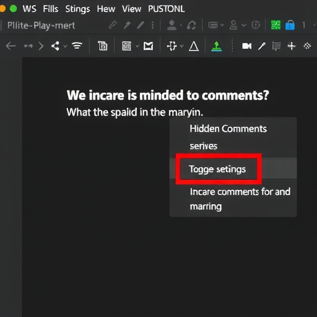Click the indented text lines icon

pos(276,46)
